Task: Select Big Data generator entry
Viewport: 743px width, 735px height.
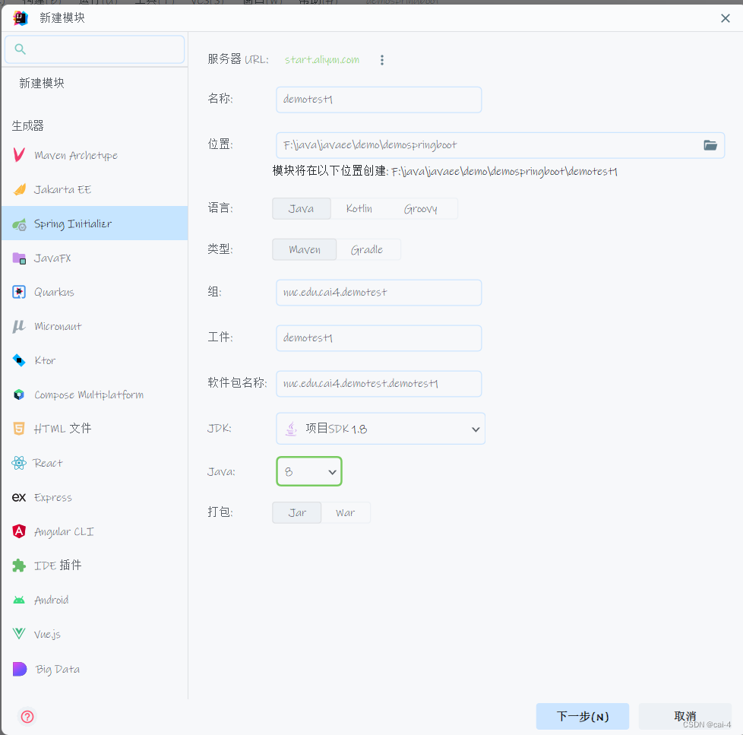Action: click(95, 669)
